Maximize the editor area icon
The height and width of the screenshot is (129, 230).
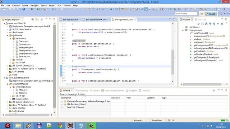tap(174, 19)
